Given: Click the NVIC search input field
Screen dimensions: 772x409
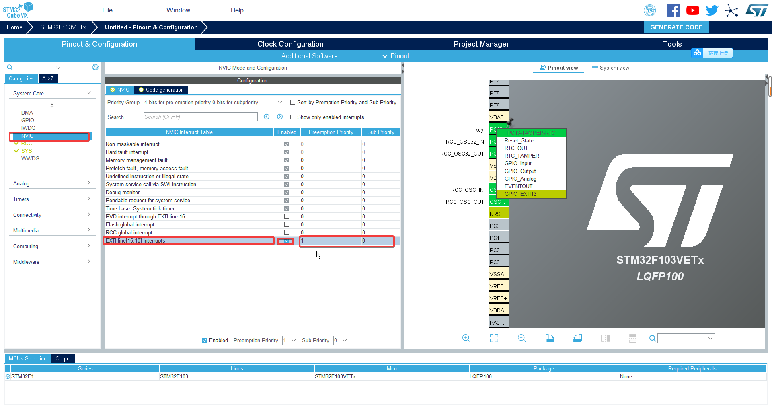Looking at the screenshot, I should tap(201, 117).
